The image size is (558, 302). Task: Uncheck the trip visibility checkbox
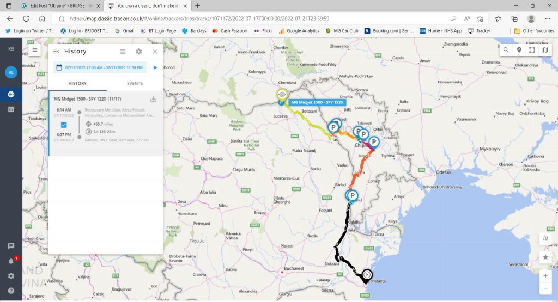click(64, 125)
